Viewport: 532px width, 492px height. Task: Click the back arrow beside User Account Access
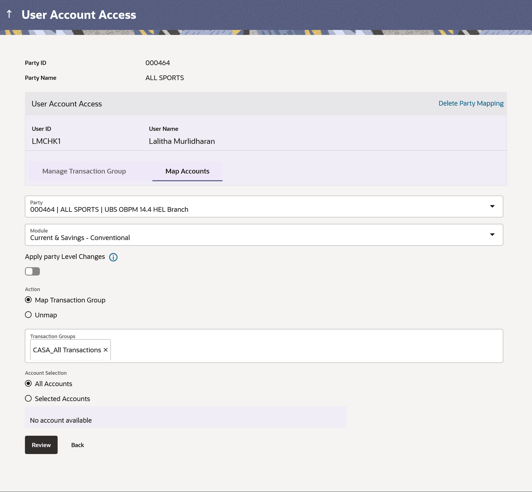[x=9, y=14]
